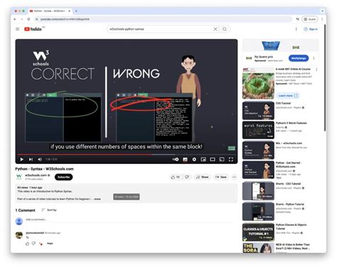Viewport: 337px width, 267px height.
Task: Open Chrome tab search dropdown arrow
Action: coord(322,11)
